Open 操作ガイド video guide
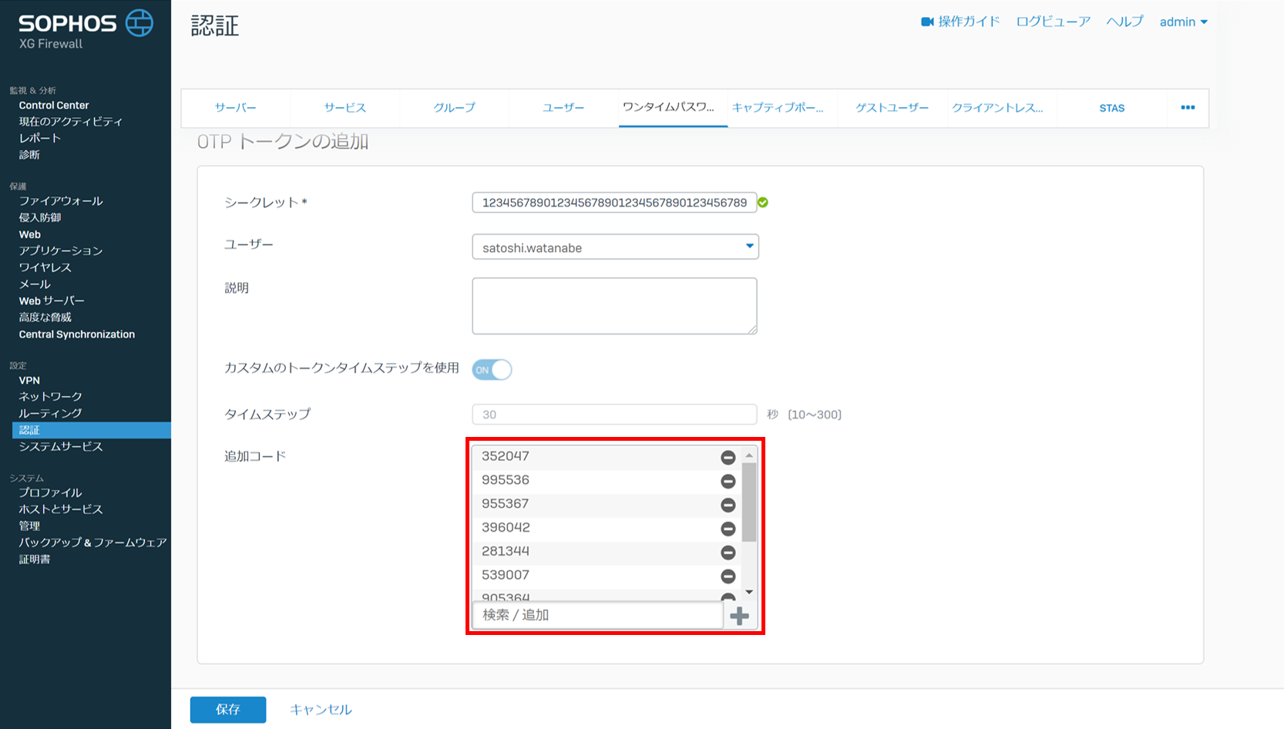Viewport: 1284px width, 729px height. 960,22
